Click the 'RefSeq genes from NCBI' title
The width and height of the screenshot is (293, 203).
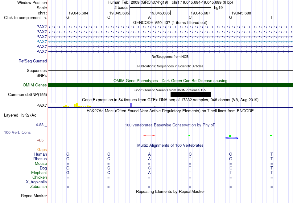(170, 57)
